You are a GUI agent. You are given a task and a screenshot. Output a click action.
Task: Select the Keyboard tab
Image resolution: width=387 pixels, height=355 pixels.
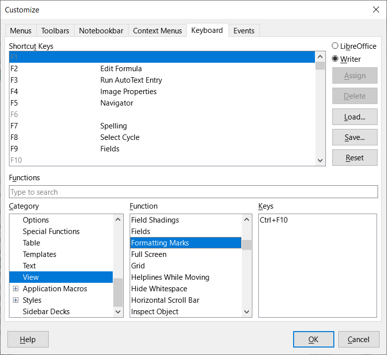coord(207,30)
